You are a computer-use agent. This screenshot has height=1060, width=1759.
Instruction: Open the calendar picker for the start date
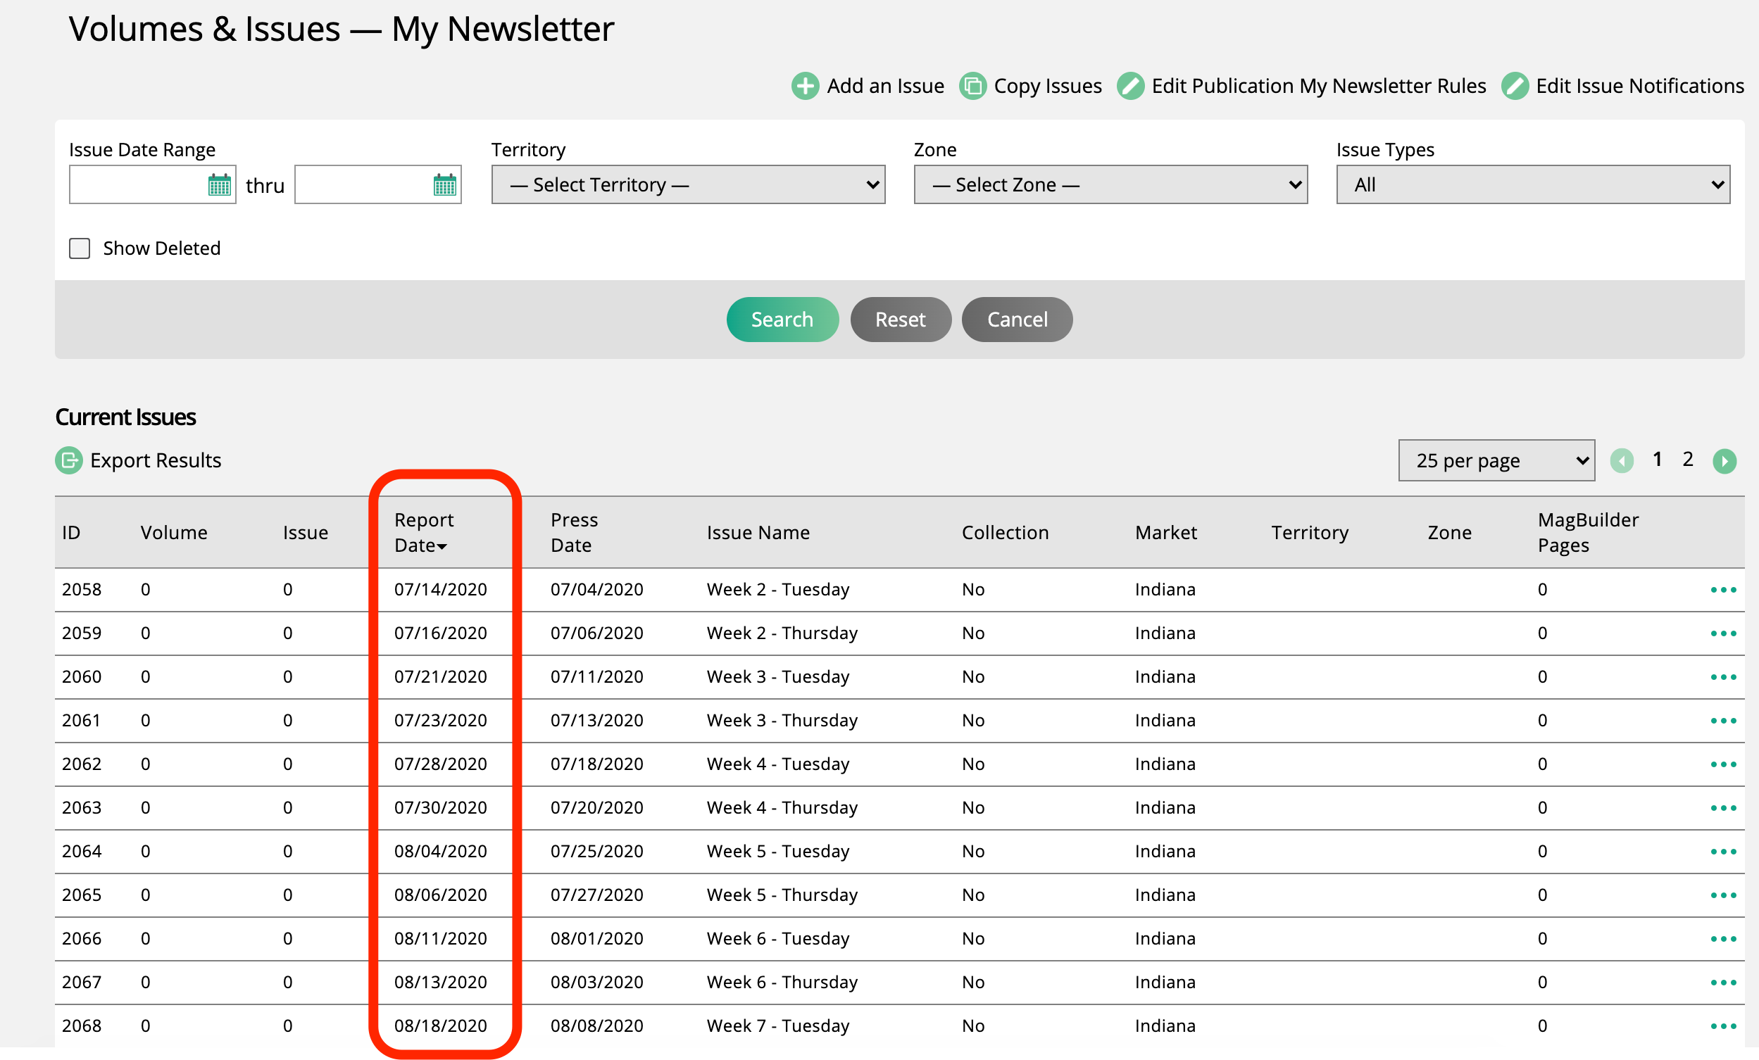tap(220, 184)
